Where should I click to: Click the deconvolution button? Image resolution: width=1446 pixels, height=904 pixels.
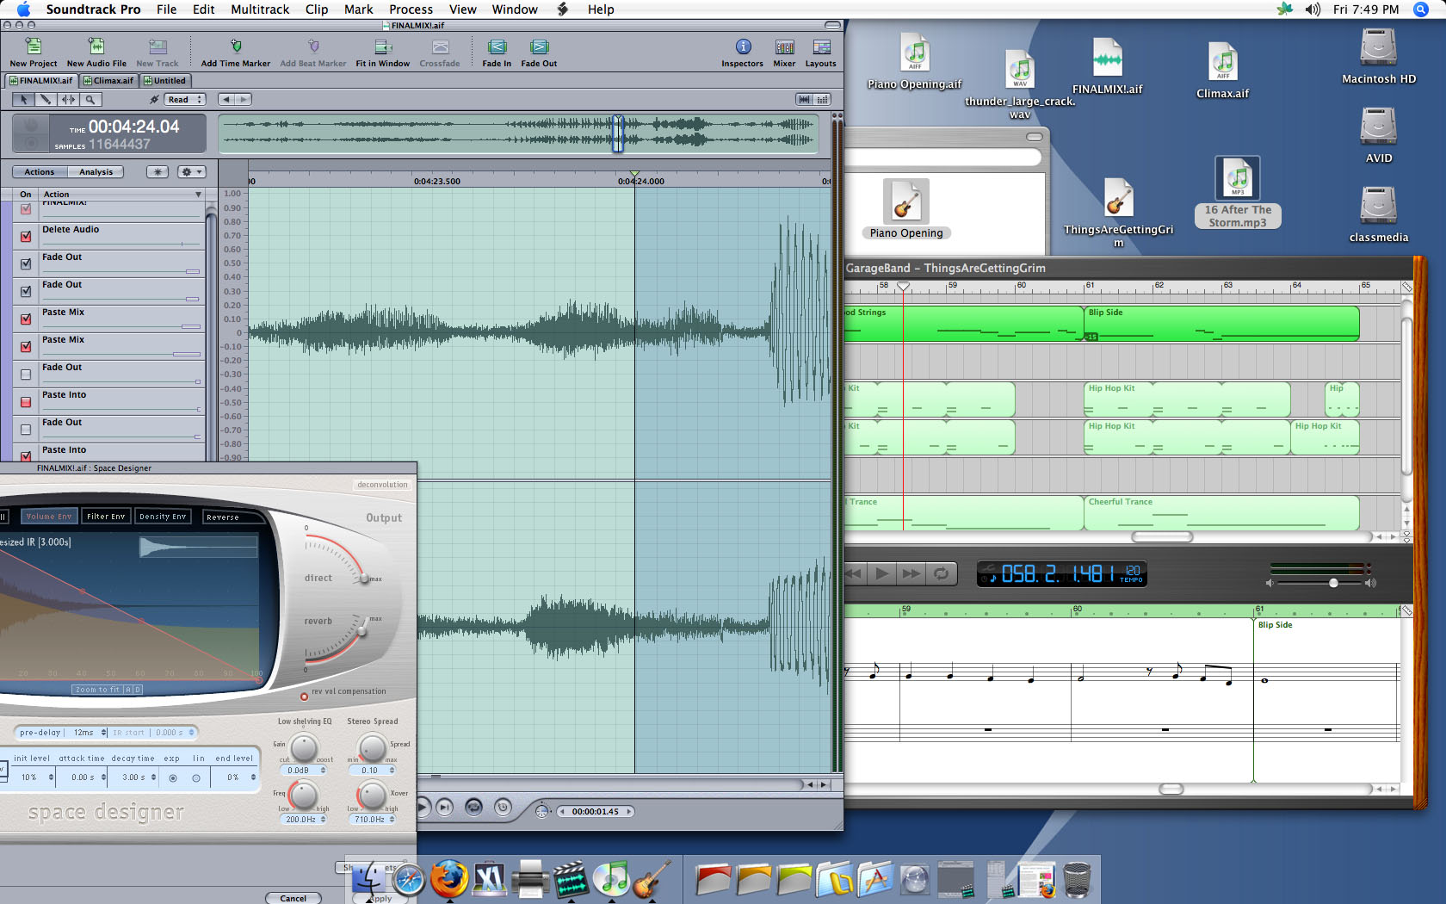pos(383,485)
